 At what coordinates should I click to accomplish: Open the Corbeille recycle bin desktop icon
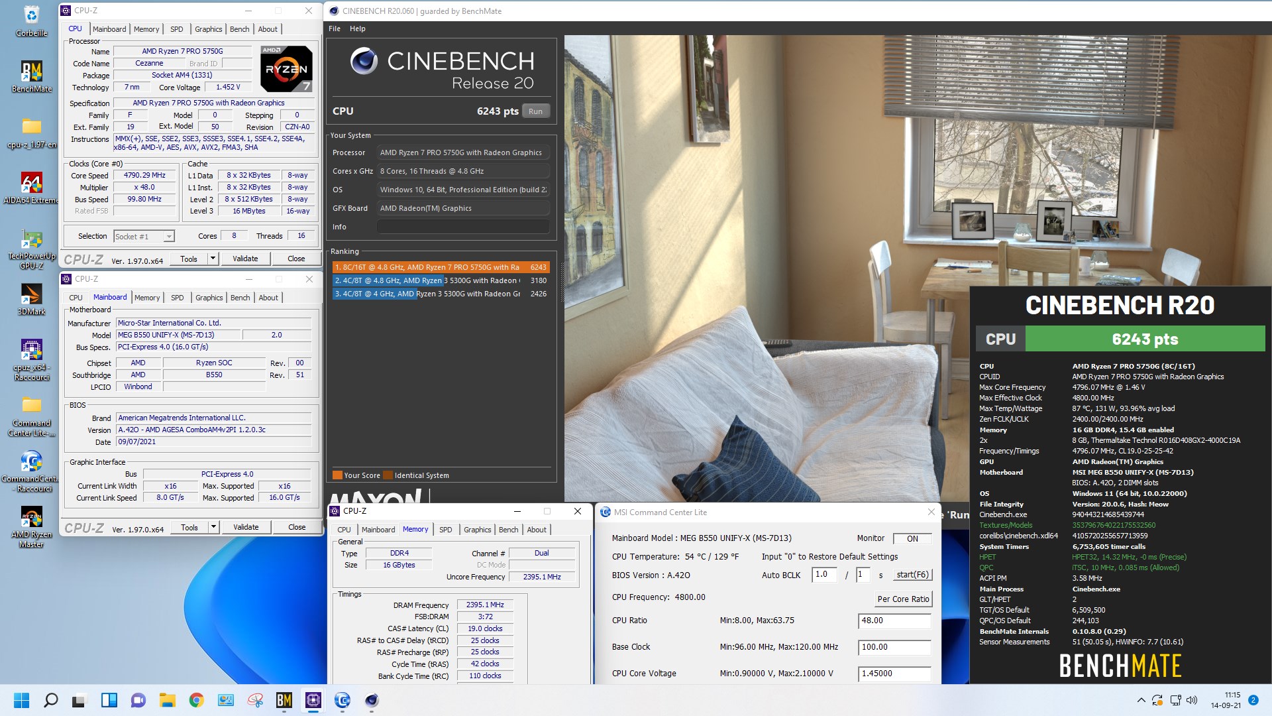tap(31, 21)
